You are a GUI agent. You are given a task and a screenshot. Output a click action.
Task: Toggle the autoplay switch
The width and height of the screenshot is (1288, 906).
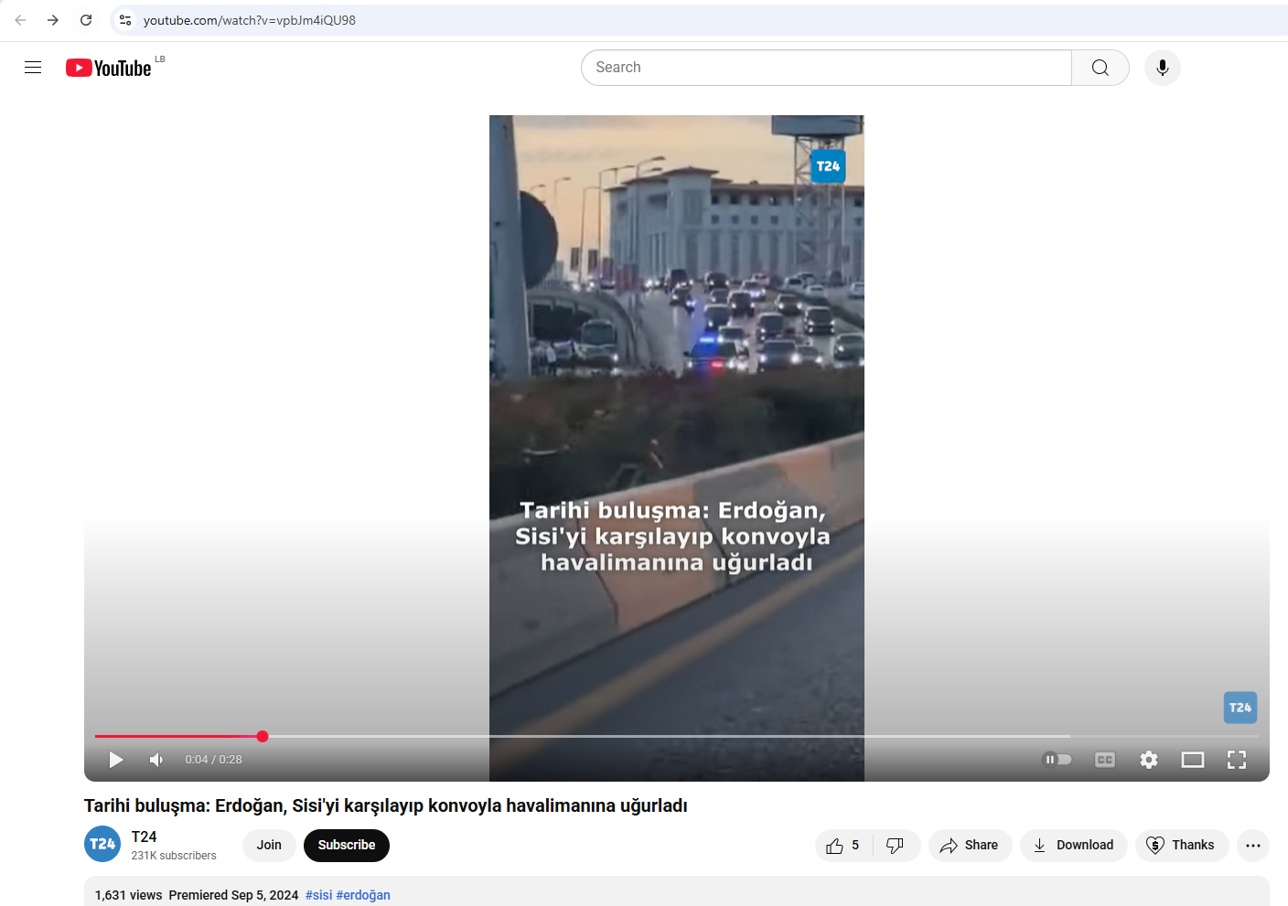point(1057,760)
